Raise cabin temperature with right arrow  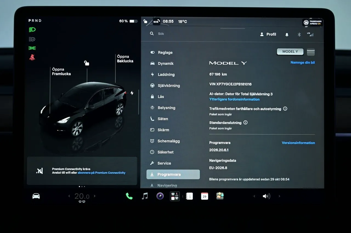click(95, 196)
